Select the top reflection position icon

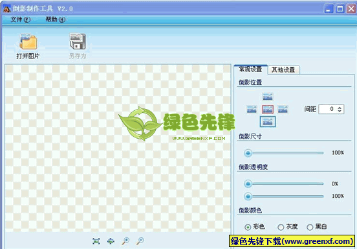click(268, 97)
